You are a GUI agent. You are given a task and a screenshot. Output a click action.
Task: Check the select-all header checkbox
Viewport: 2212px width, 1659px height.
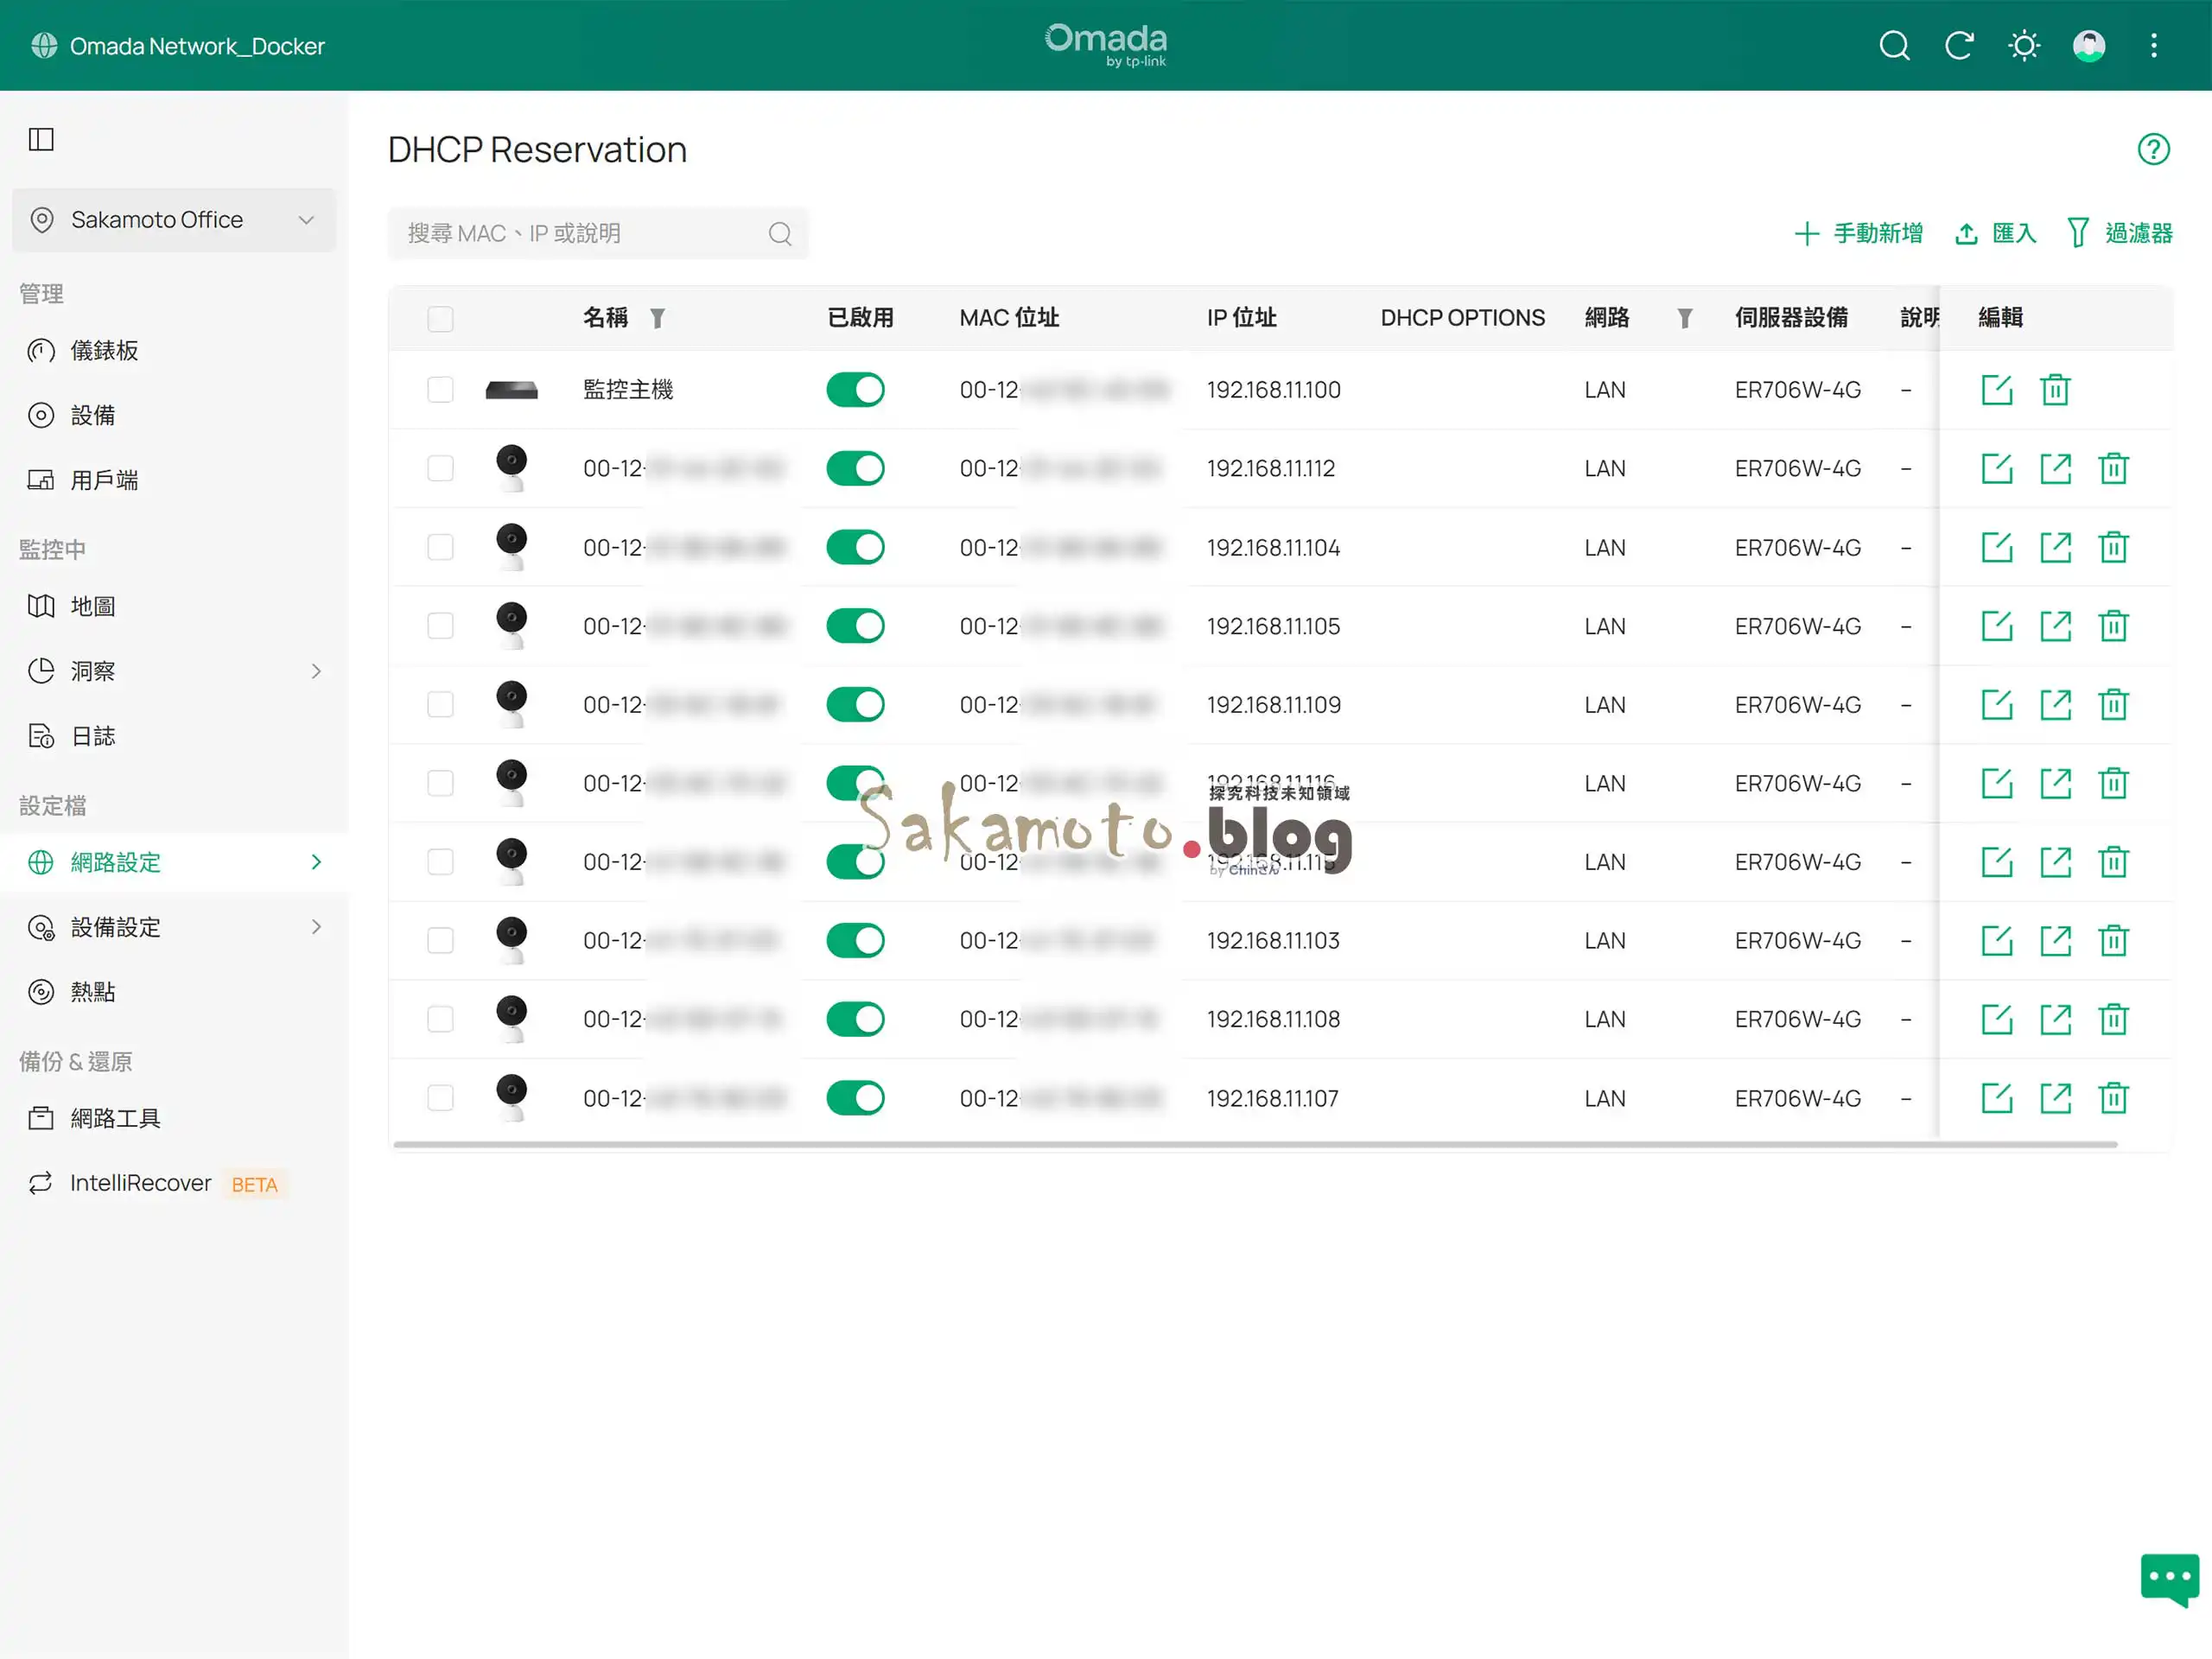(440, 319)
